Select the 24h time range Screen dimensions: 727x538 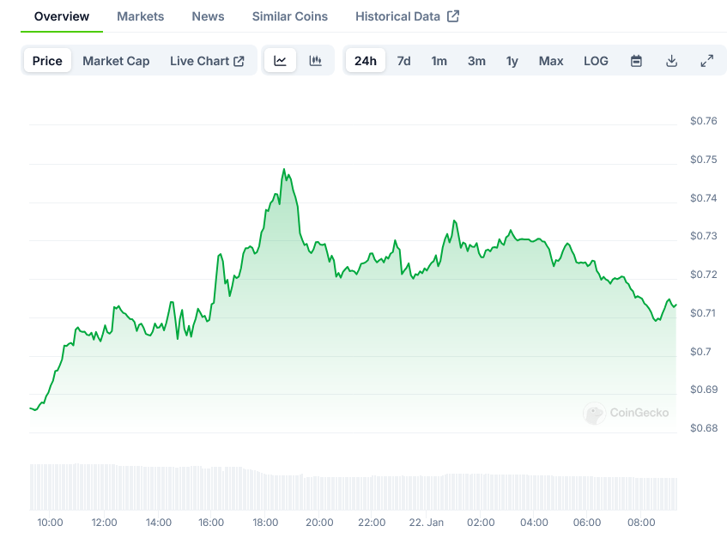366,61
